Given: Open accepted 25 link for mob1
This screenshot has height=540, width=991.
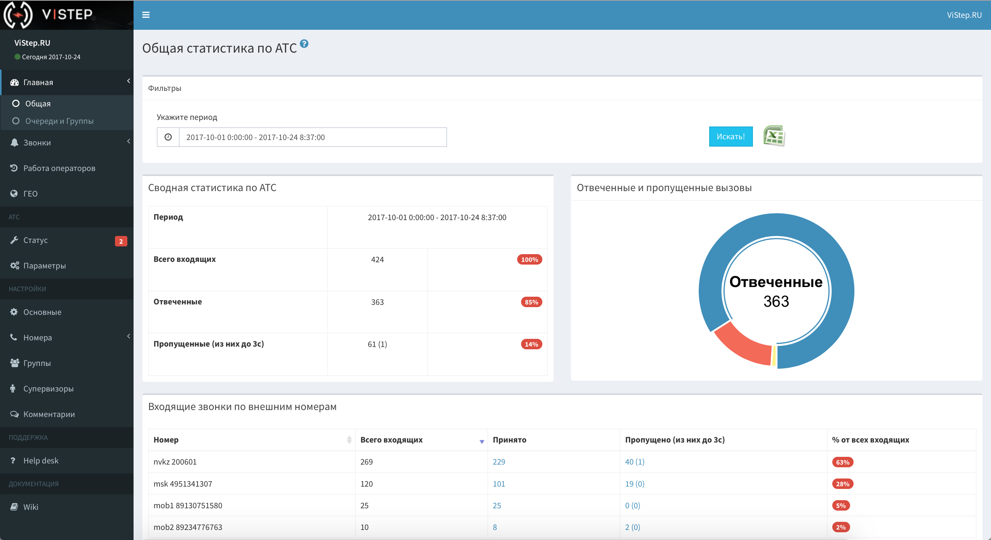Looking at the screenshot, I should (497, 505).
